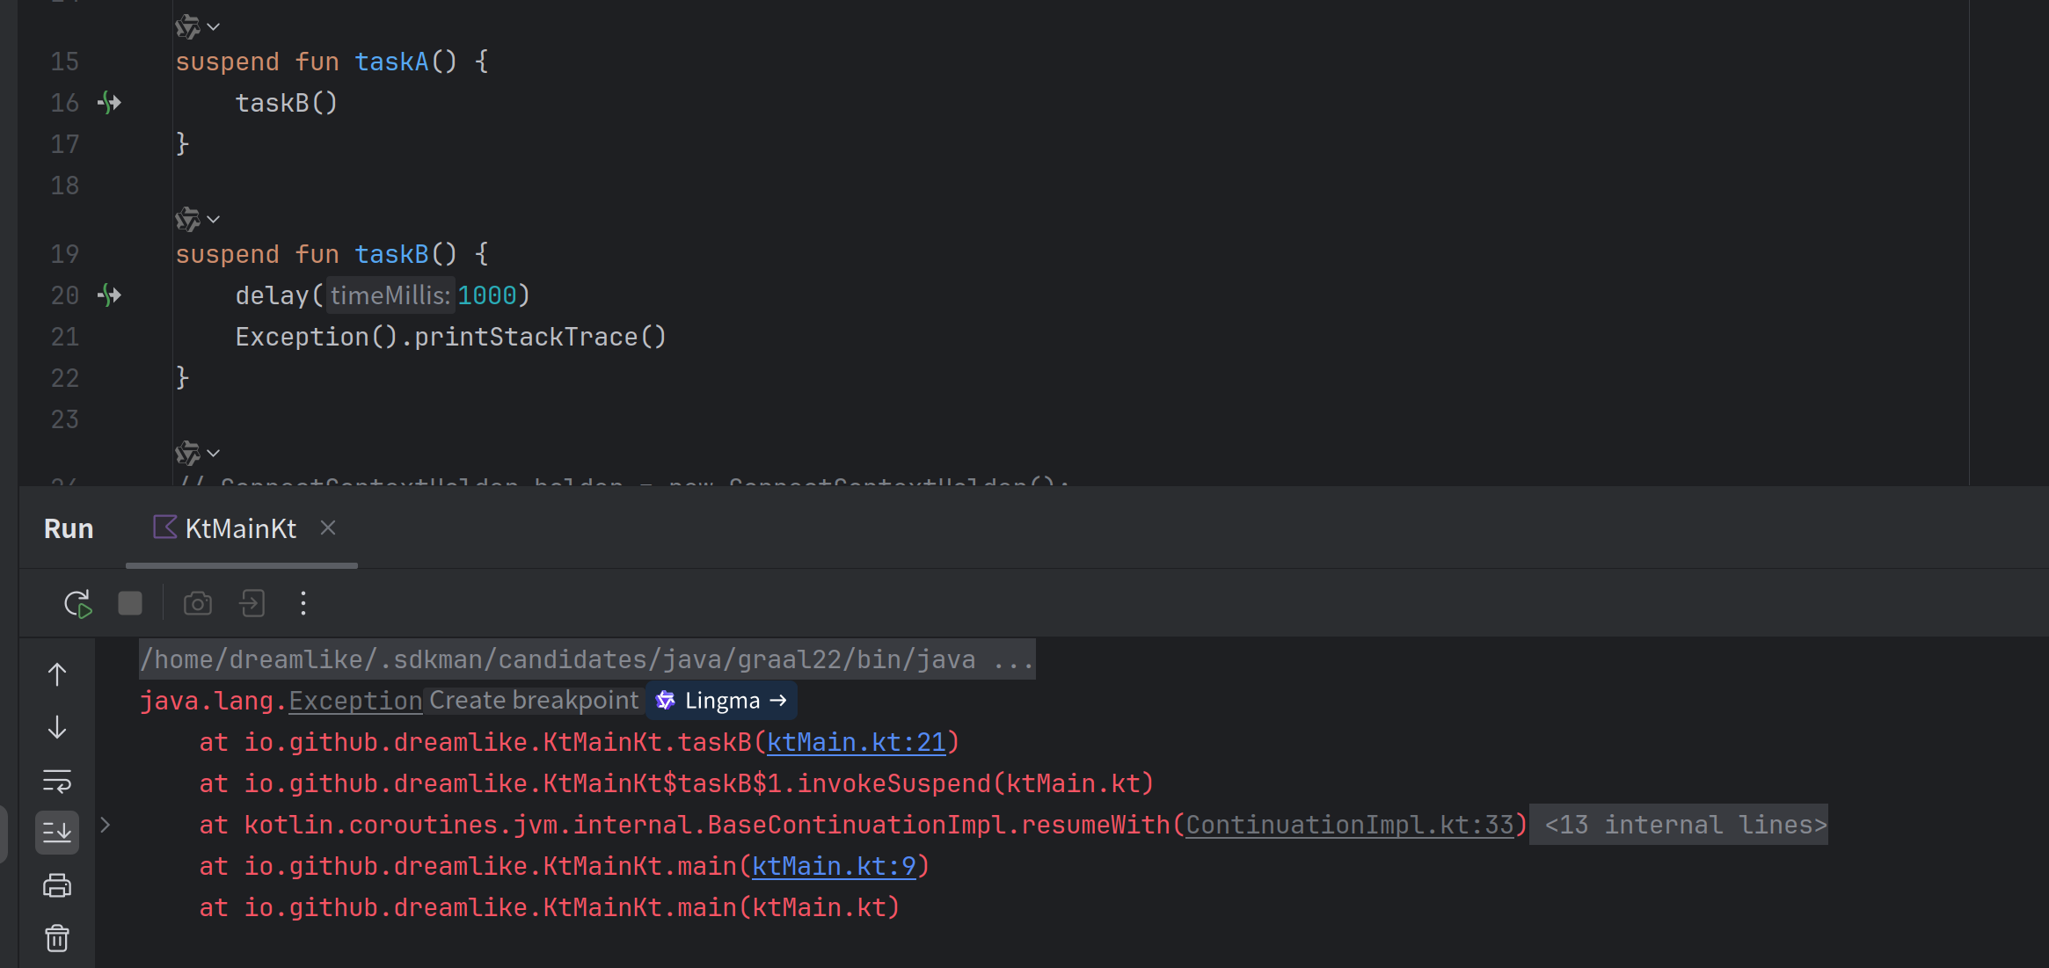The width and height of the screenshot is (2049, 968).
Task: Click the print console icon
Action: [x=57, y=885]
